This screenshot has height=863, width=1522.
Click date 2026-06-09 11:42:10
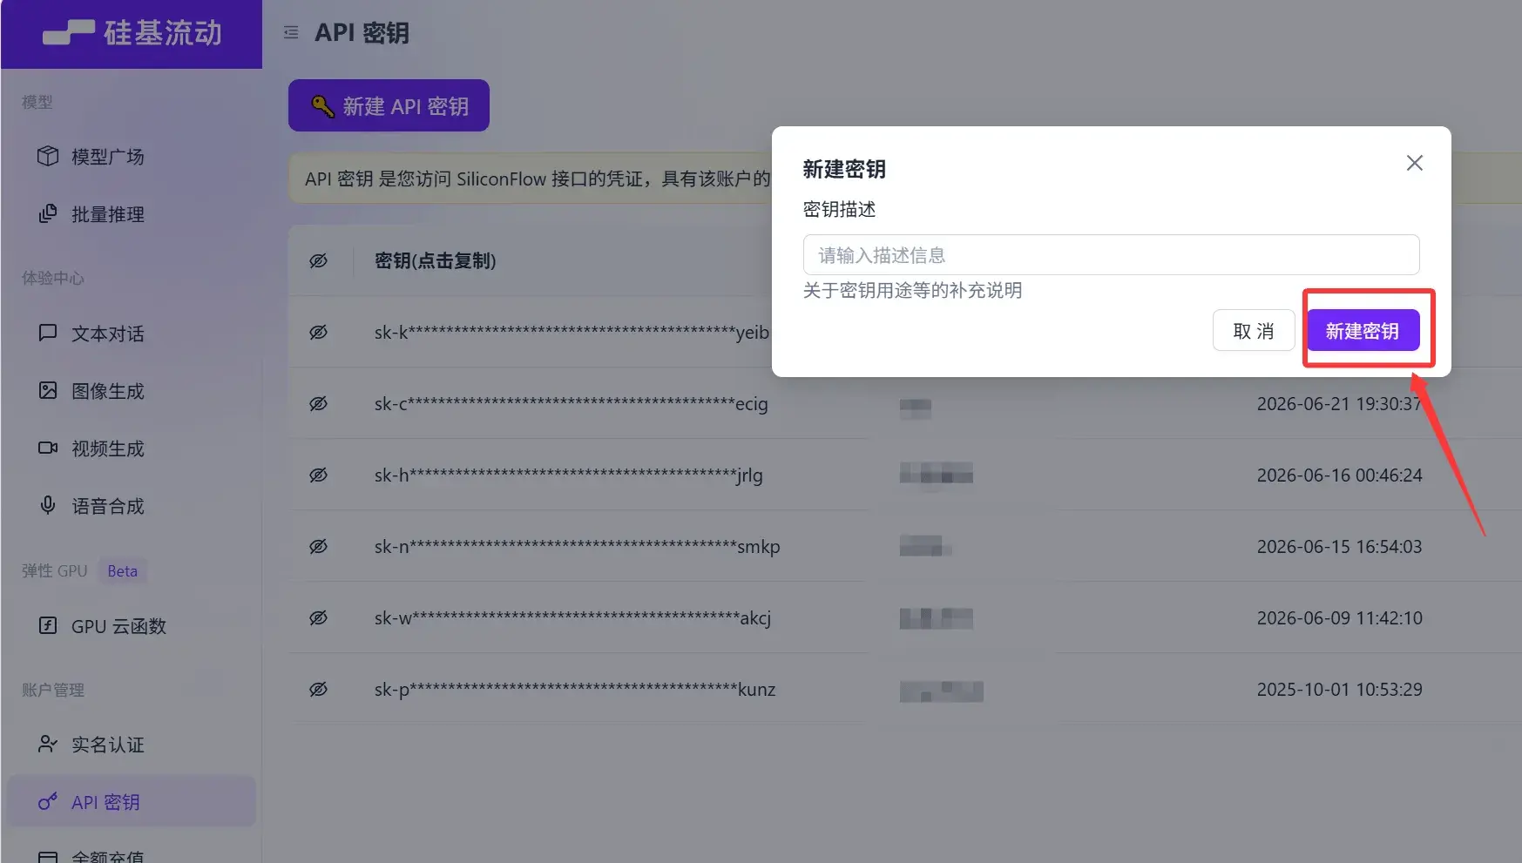[1339, 618]
